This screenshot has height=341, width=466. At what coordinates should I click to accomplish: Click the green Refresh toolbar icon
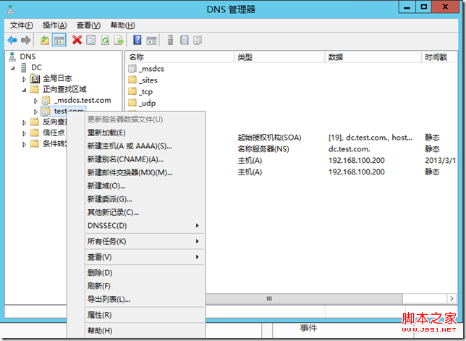105,40
